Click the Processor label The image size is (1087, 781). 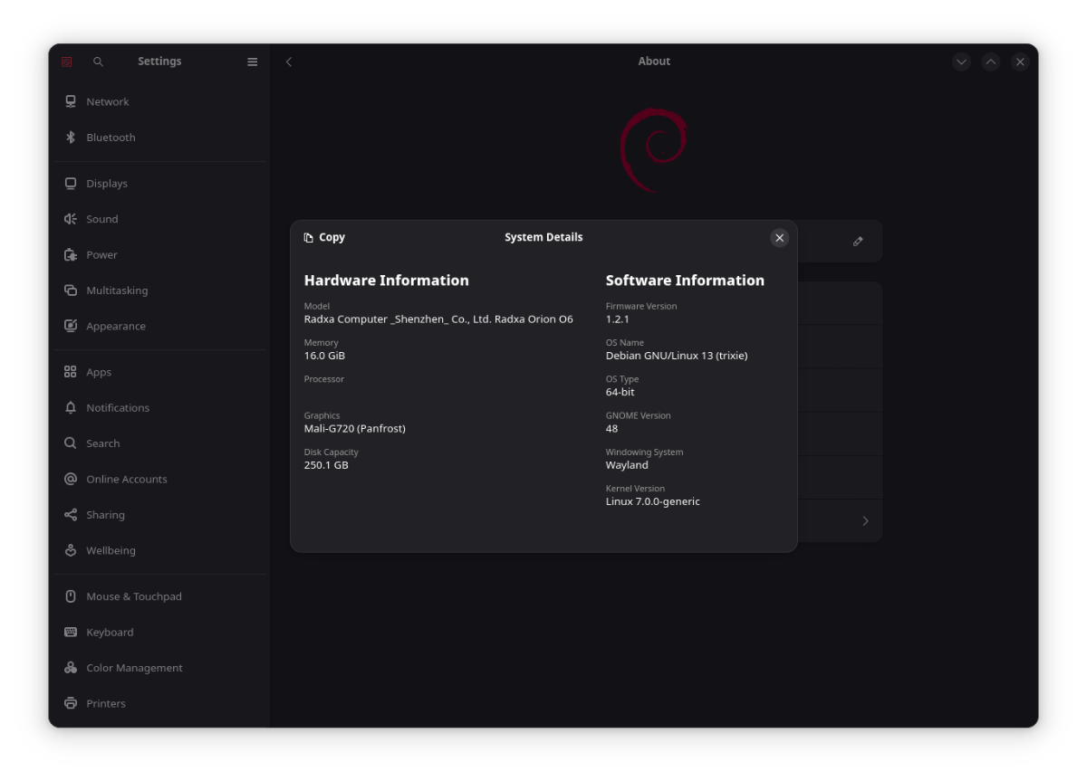coord(324,379)
